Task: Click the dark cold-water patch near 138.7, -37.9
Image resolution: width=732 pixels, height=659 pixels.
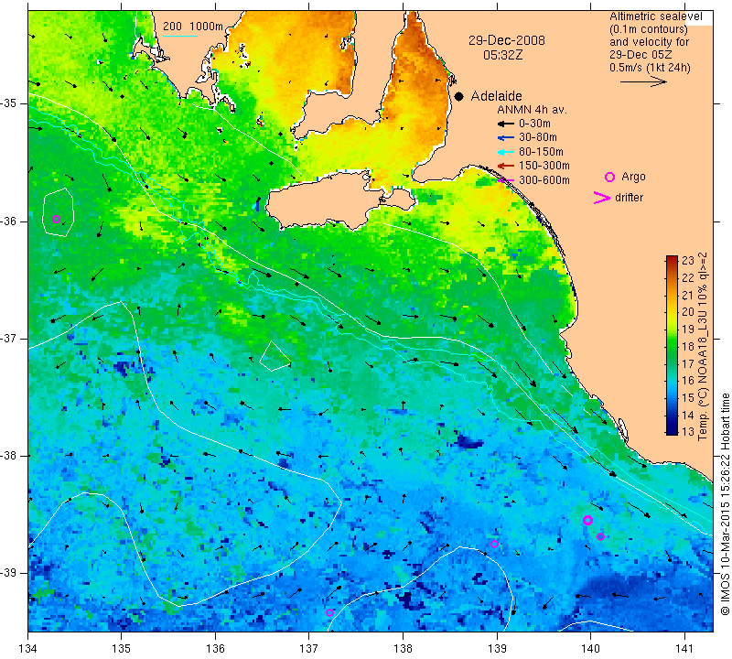Action: coord(468,440)
